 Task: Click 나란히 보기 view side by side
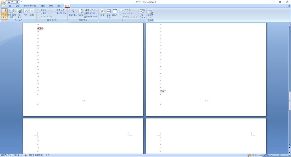point(126,10)
